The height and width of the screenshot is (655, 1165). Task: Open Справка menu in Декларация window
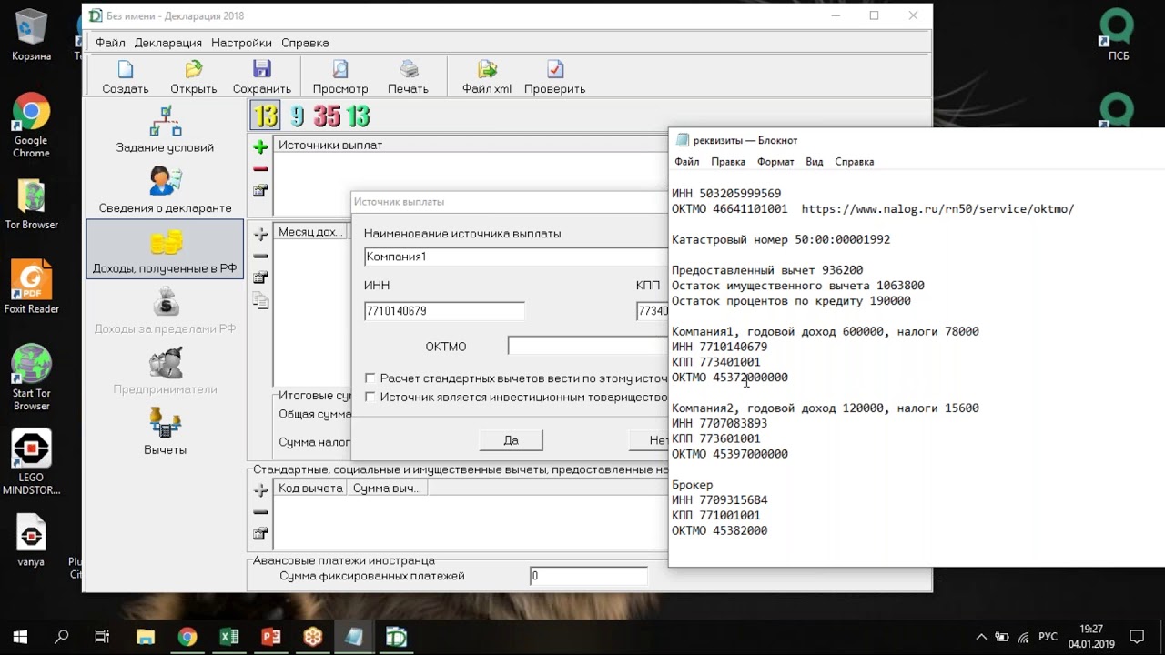coord(305,43)
